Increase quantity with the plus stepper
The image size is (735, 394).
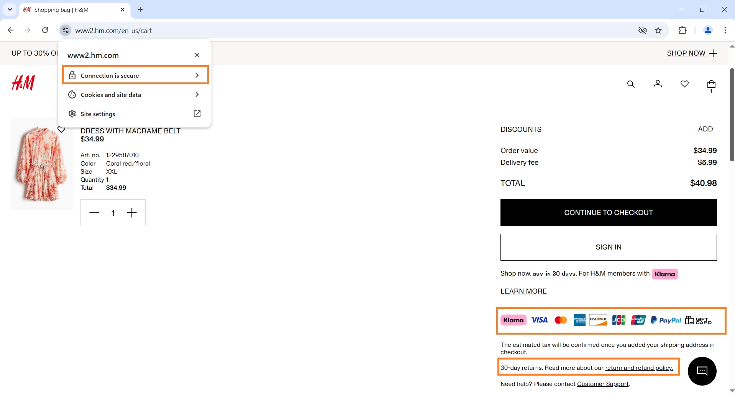(x=132, y=213)
